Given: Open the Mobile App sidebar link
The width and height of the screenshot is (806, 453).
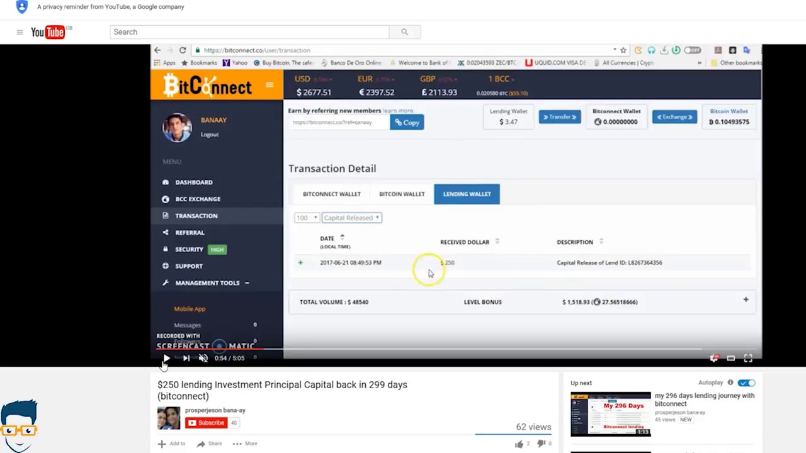Looking at the screenshot, I should (x=190, y=309).
